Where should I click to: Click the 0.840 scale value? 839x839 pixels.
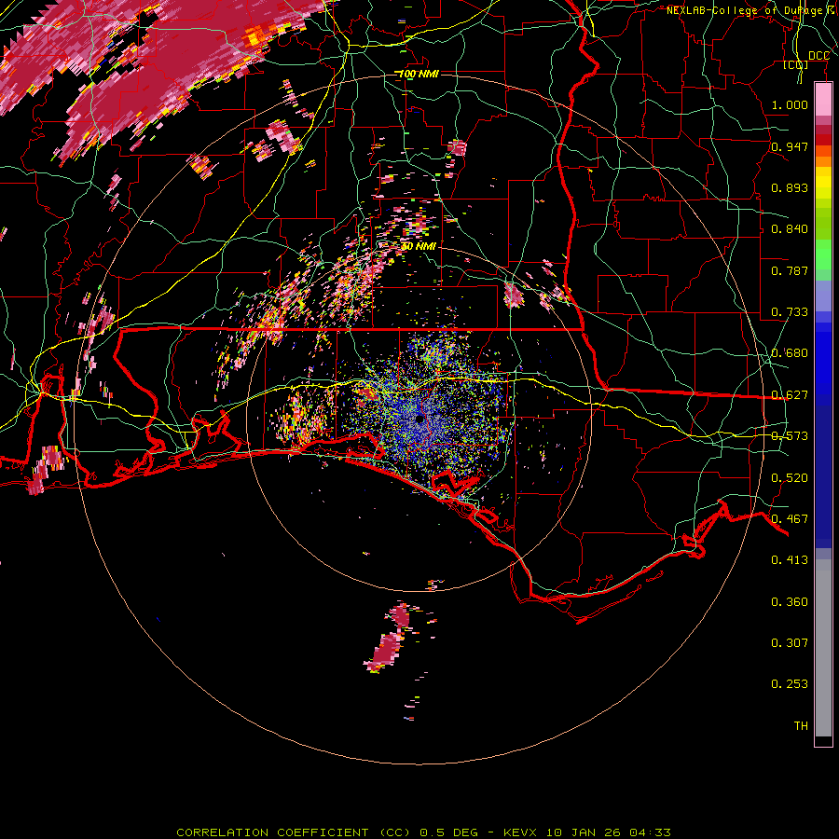click(x=790, y=229)
